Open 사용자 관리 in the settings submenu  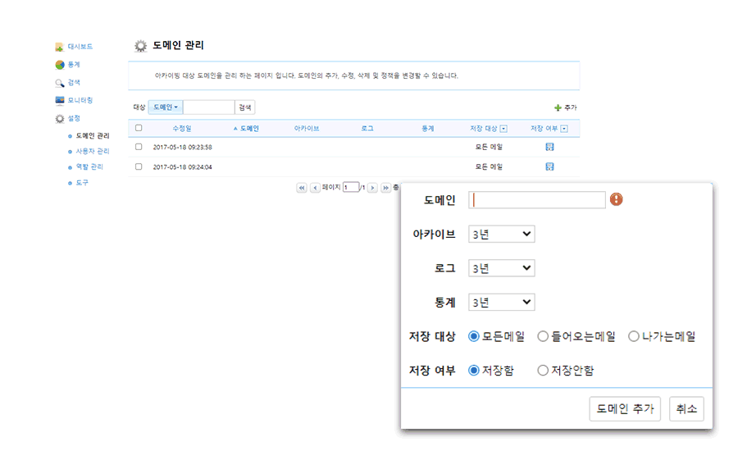(92, 151)
